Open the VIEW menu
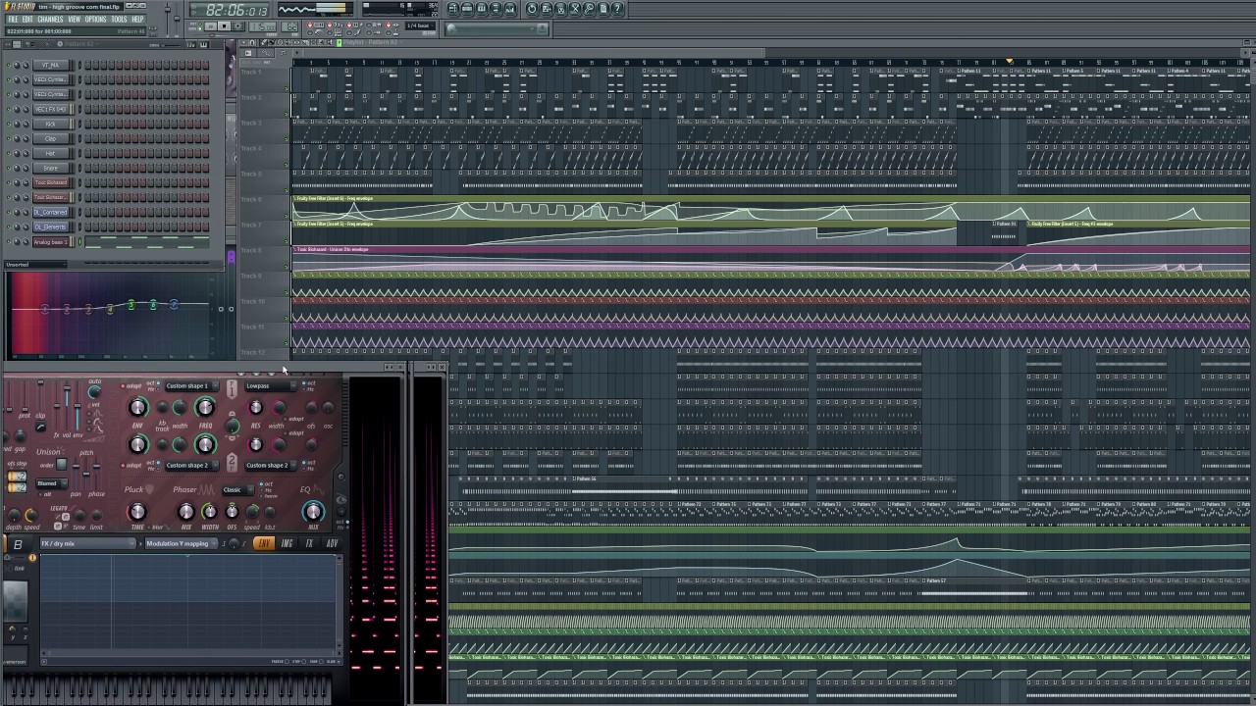This screenshot has height=706, width=1256. 74,19
